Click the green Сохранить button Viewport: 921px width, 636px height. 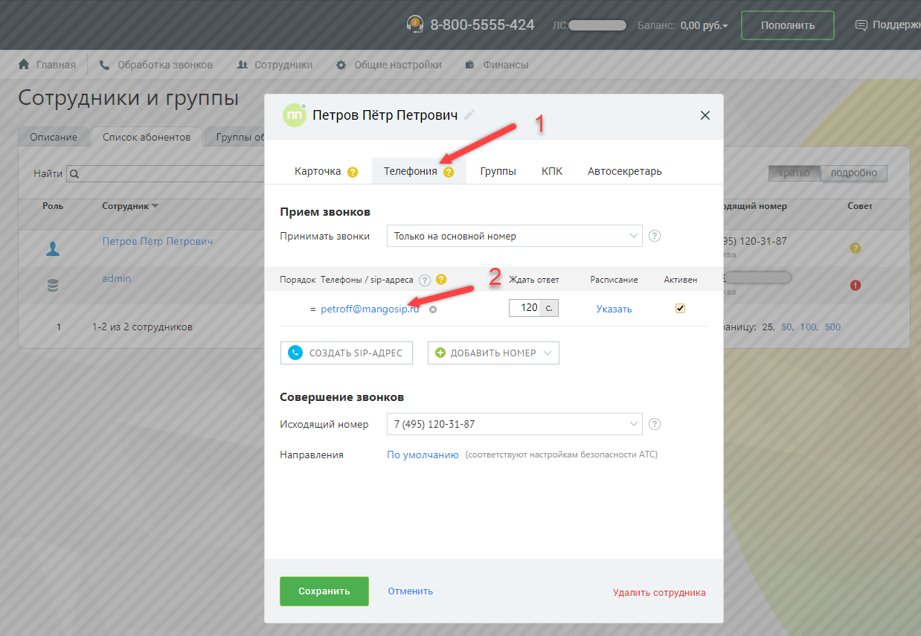pyautogui.click(x=324, y=591)
